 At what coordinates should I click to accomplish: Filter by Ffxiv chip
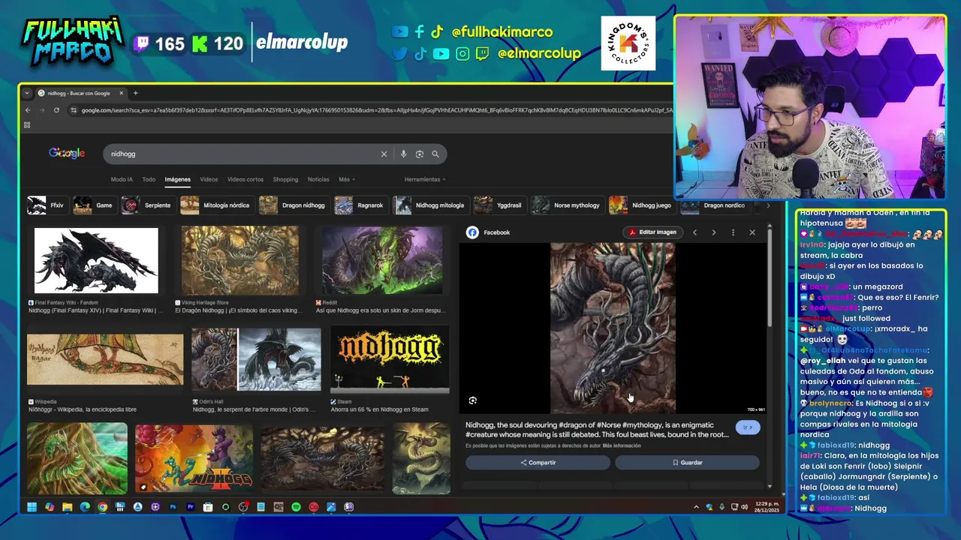click(47, 205)
